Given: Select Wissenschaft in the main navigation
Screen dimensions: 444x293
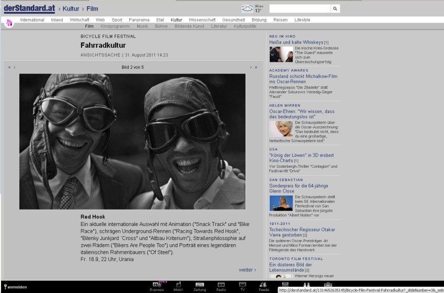Looking at the screenshot, I should [202, 20].
